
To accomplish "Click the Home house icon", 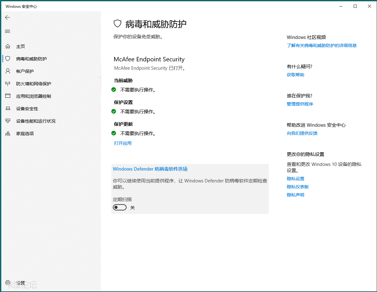I will [8, 46].
